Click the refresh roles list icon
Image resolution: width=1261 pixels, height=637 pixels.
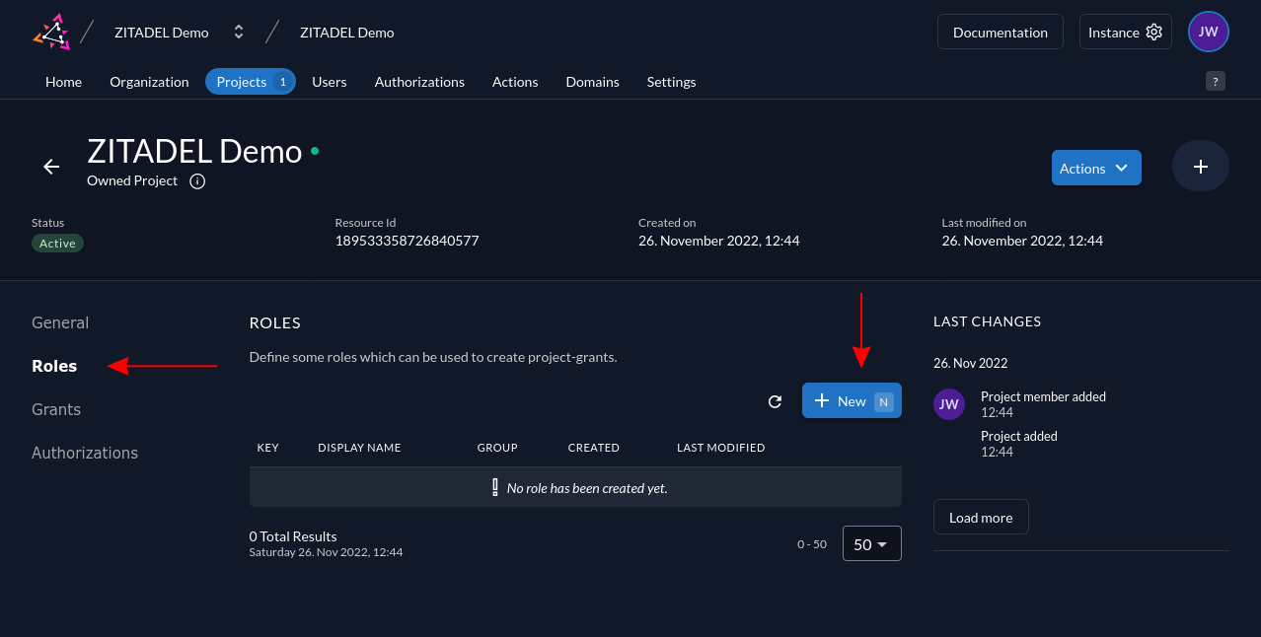(x=775, y=401)
